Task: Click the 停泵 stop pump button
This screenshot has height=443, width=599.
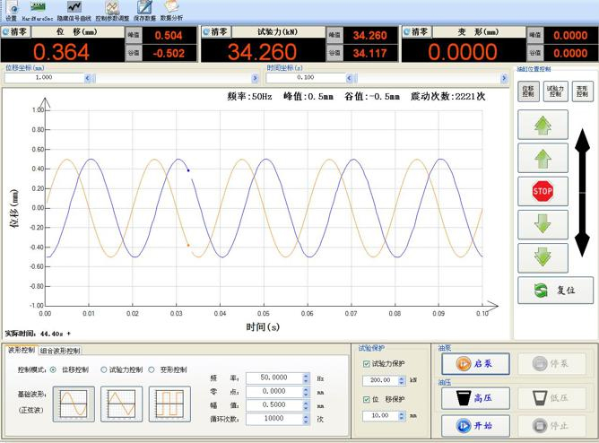Action: point(551,364)
